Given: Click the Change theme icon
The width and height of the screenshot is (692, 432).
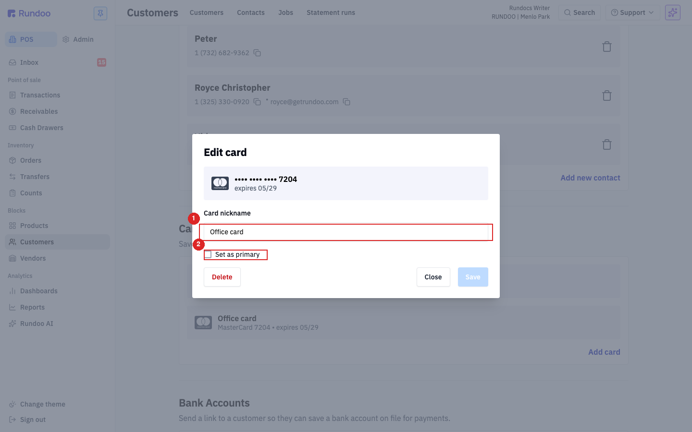Looking at the screenshot, I should (x=12, y=404).
